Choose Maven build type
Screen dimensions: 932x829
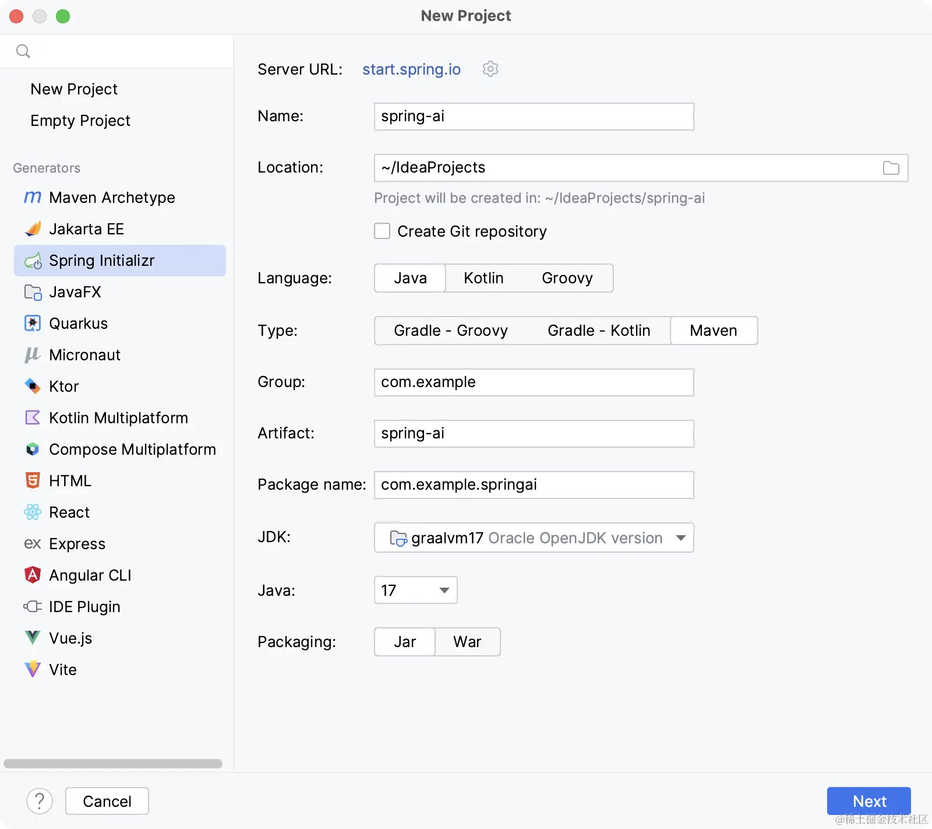(714, 331)
